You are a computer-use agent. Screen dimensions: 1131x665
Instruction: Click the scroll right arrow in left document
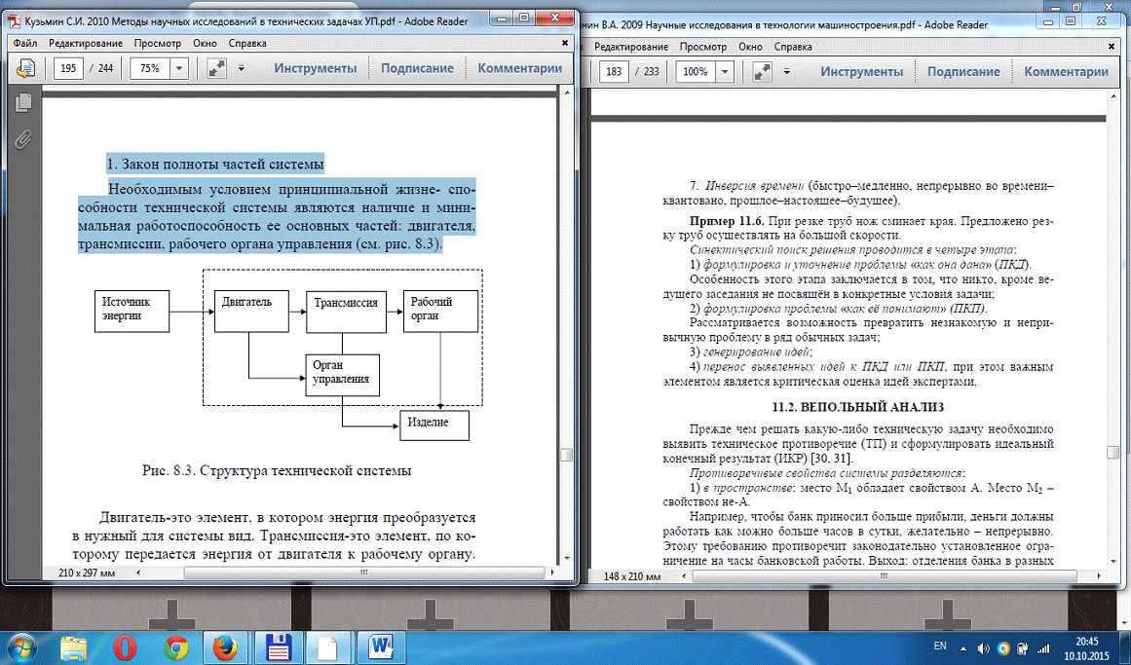tap(553, 573)
